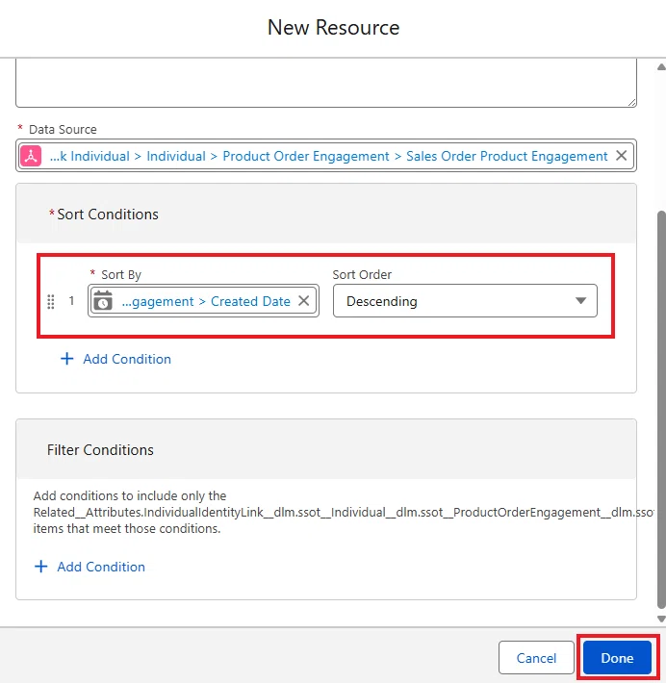Click the plus icon under Sort Conditions

(x=66, y=359)
